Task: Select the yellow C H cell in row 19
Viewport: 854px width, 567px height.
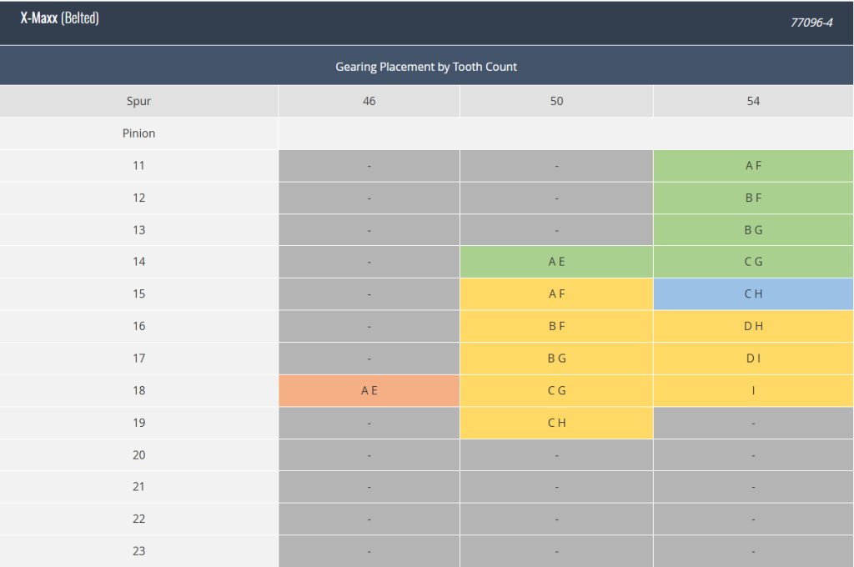Action: (x=556, y=423)
